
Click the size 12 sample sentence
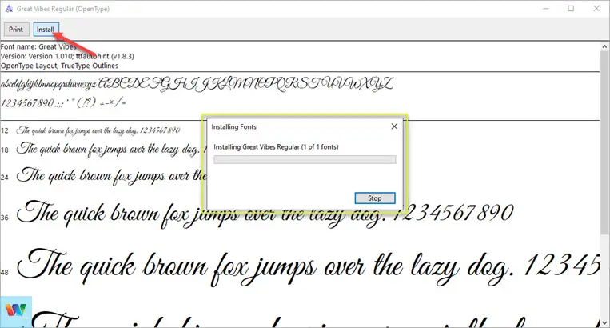[x=98, y=130]
